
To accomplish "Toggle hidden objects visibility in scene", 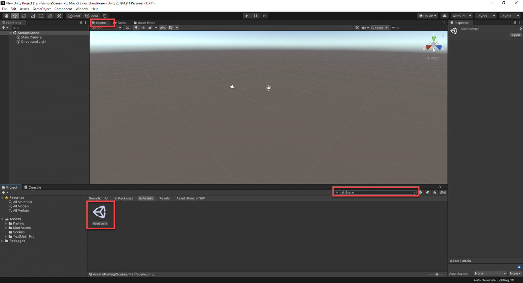I will tap(163, 28).
